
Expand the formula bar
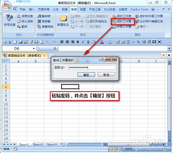169,48
